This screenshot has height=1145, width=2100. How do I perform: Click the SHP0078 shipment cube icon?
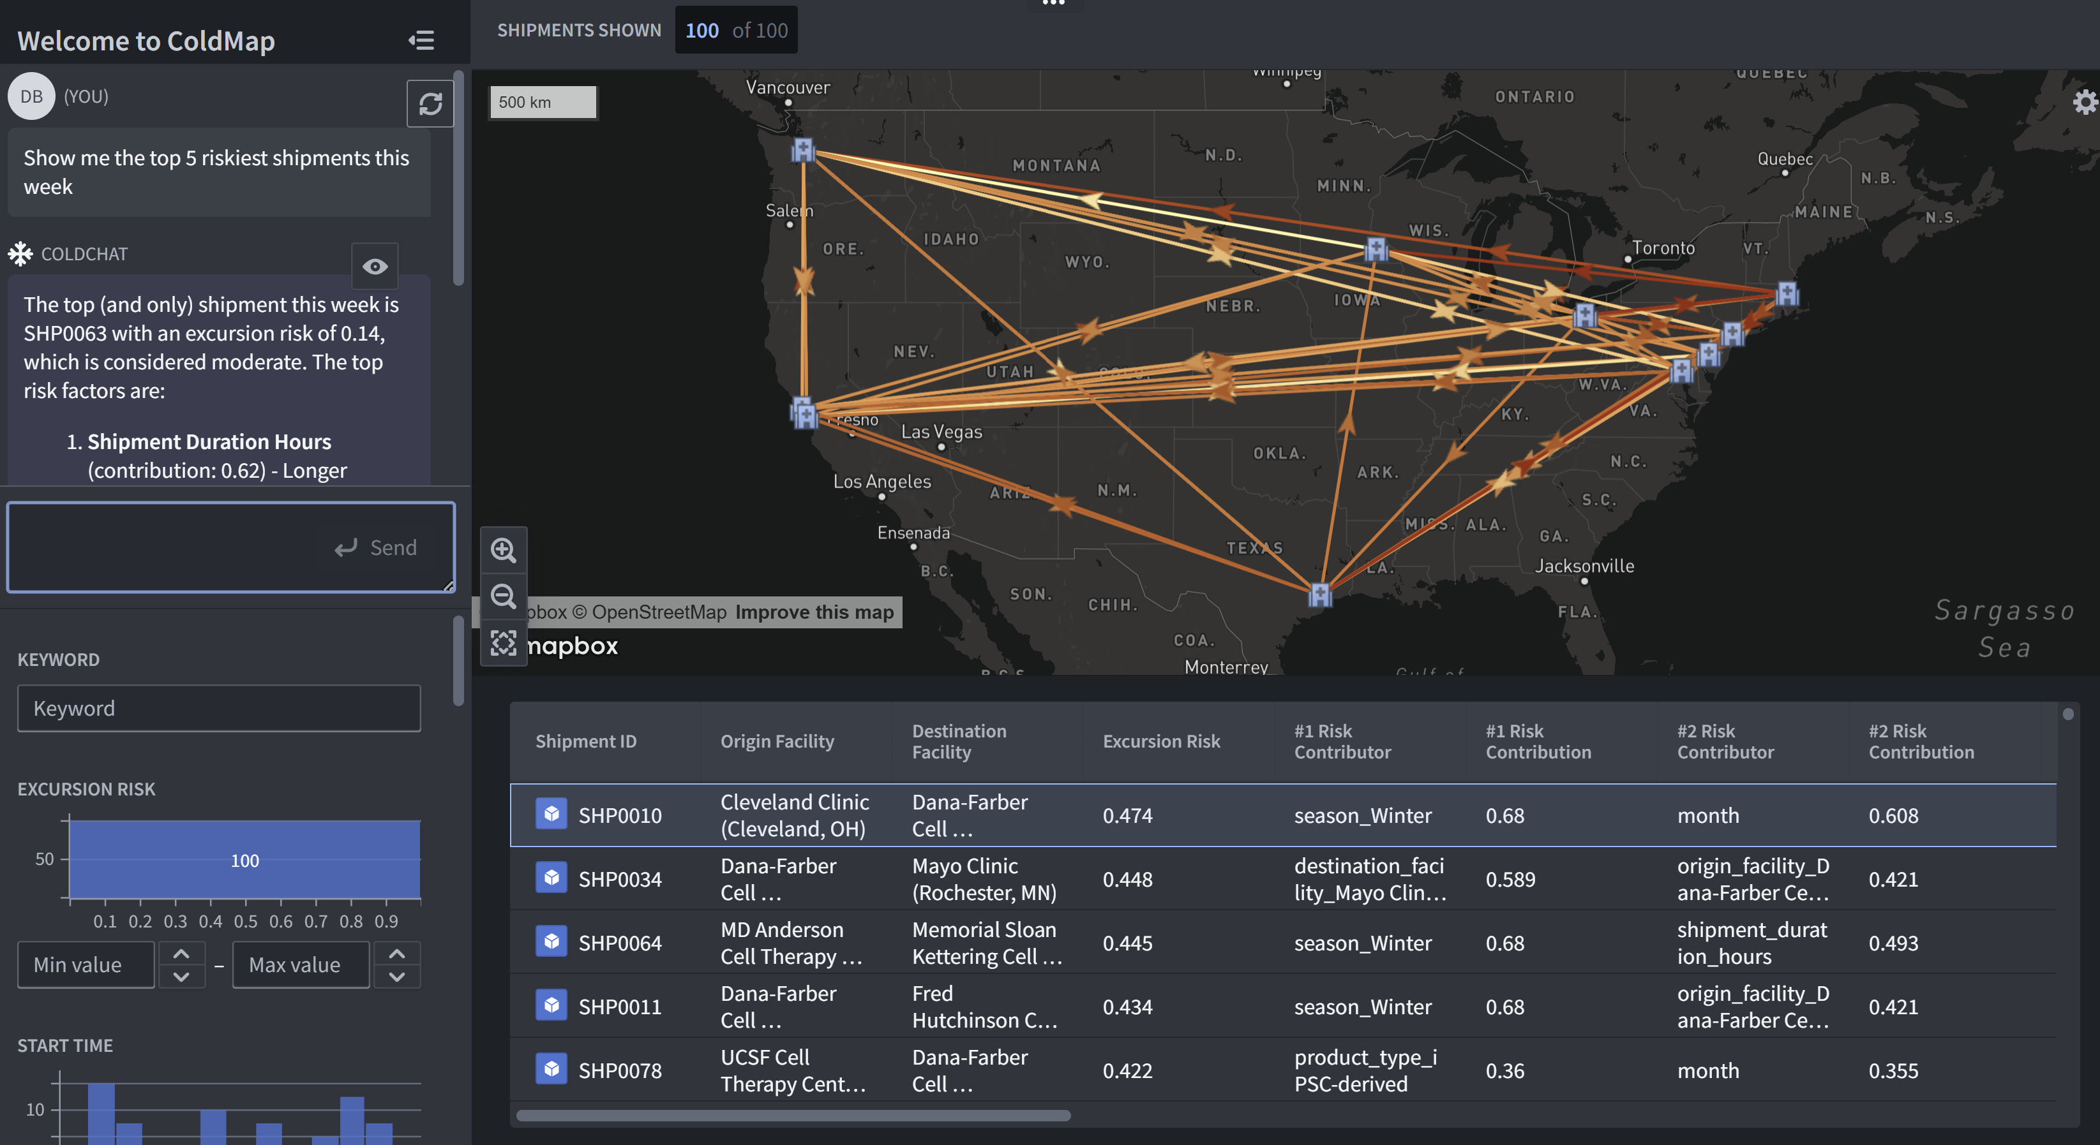[552, 1068]
